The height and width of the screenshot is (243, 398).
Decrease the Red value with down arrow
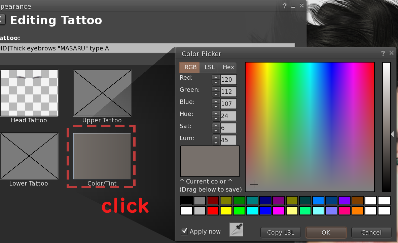(216, 82)
